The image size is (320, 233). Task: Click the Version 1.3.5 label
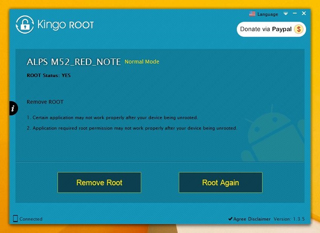pos(290,219)
